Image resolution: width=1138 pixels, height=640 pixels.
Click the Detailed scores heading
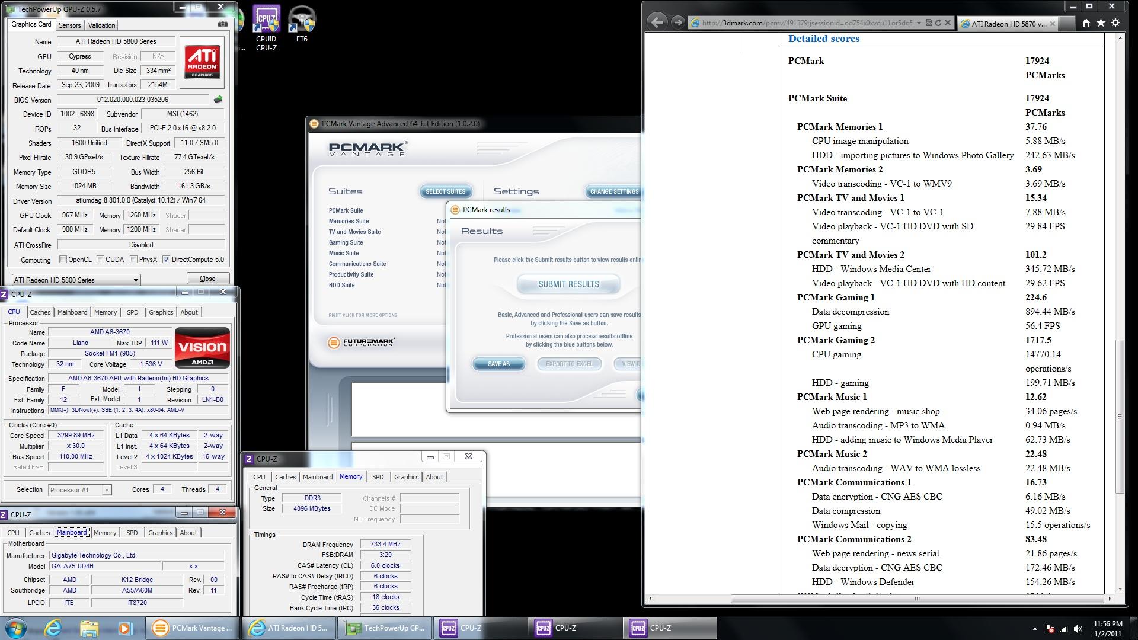[x=823, y=39]
